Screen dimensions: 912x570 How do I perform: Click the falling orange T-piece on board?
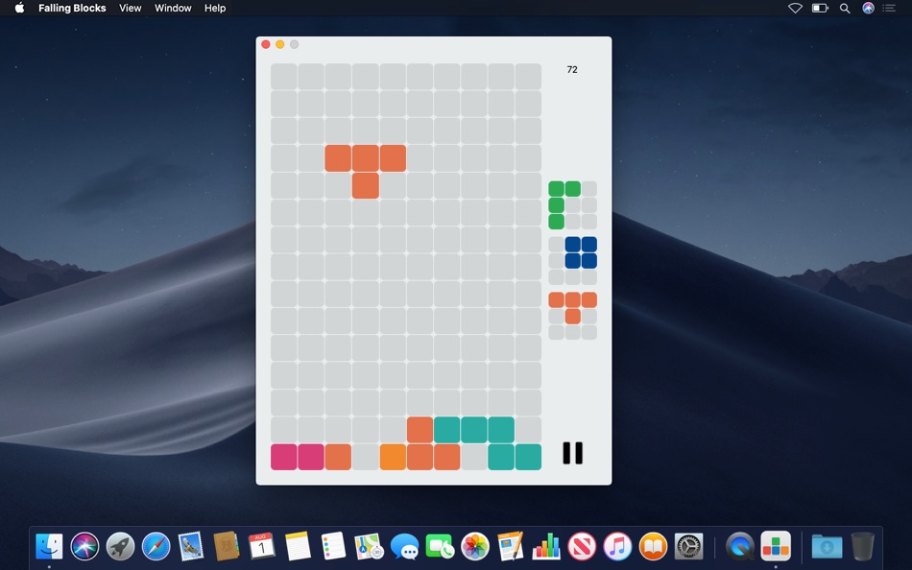point(365,172)
